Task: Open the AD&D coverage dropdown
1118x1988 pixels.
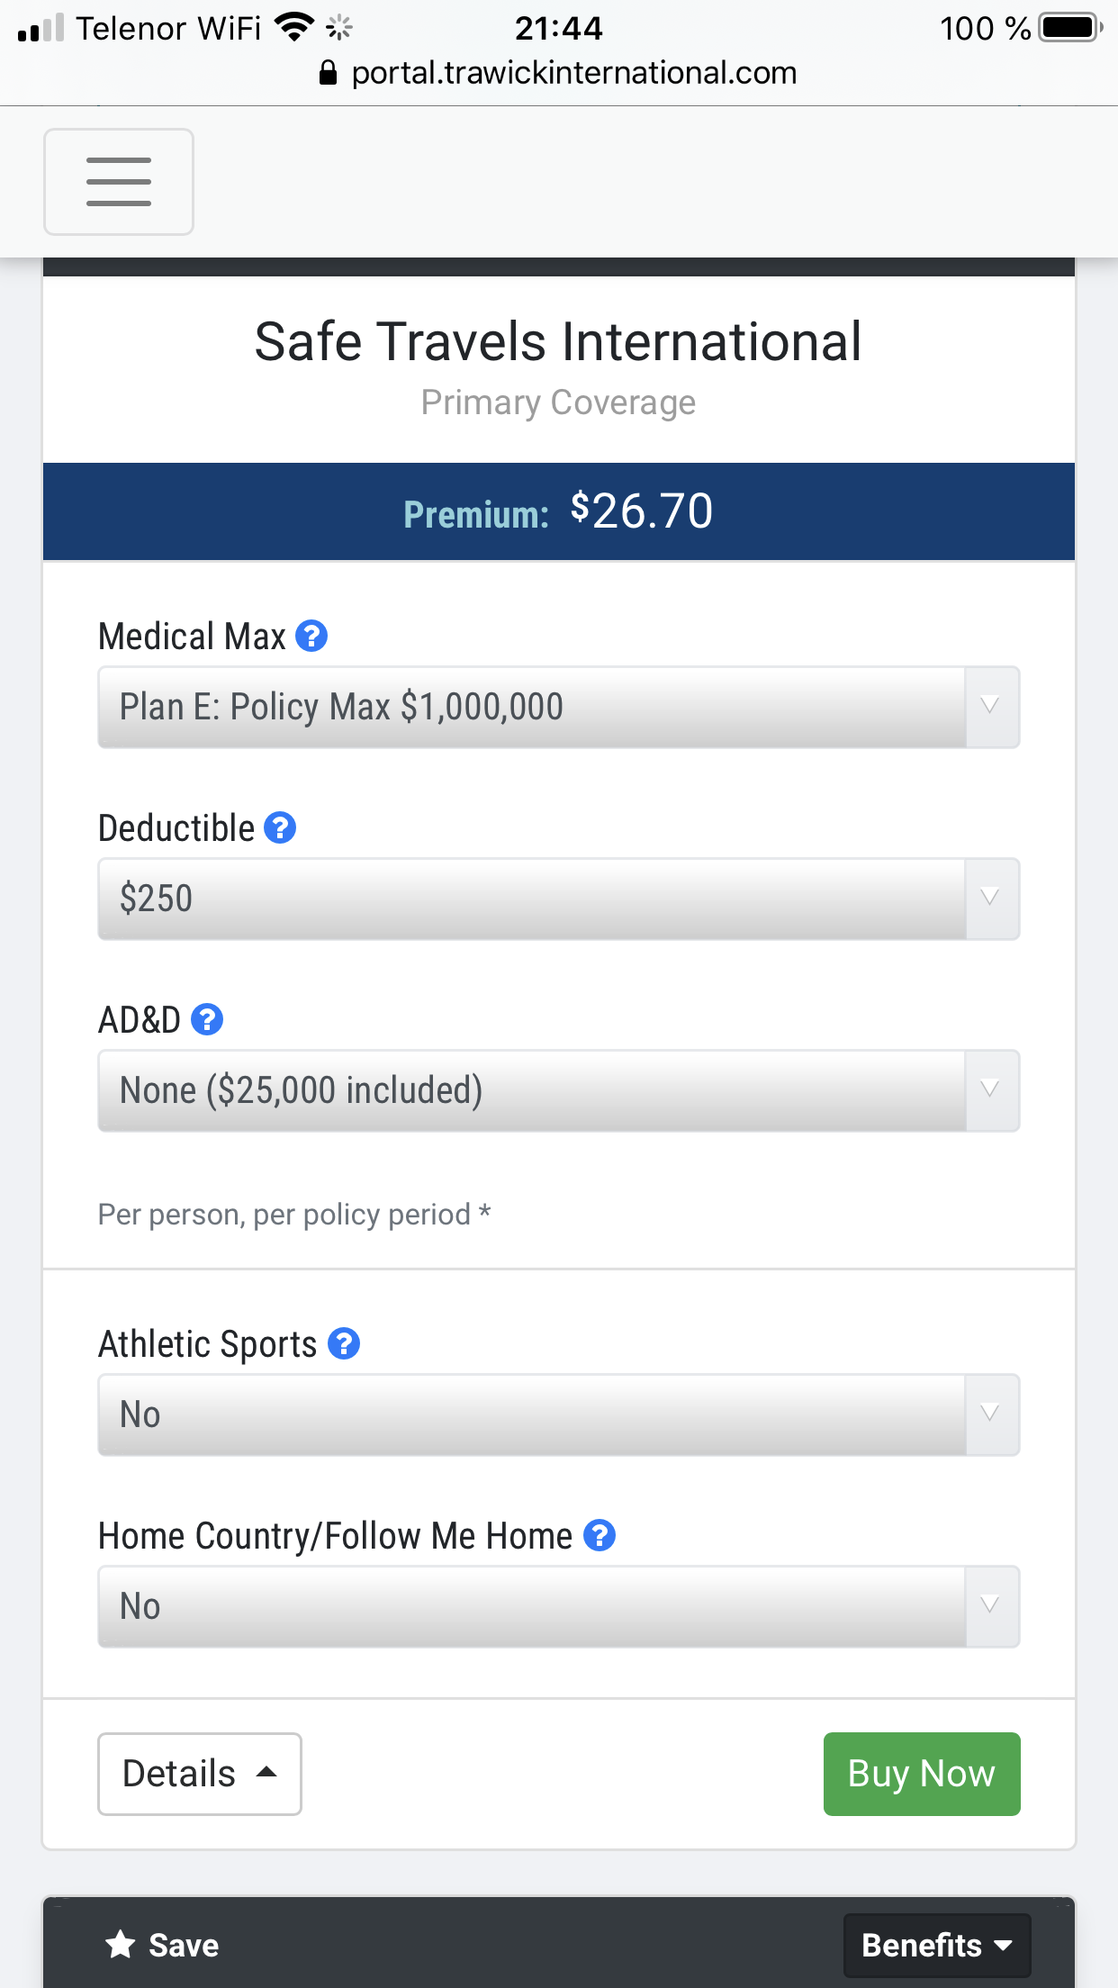Action: click(558, 1090)
